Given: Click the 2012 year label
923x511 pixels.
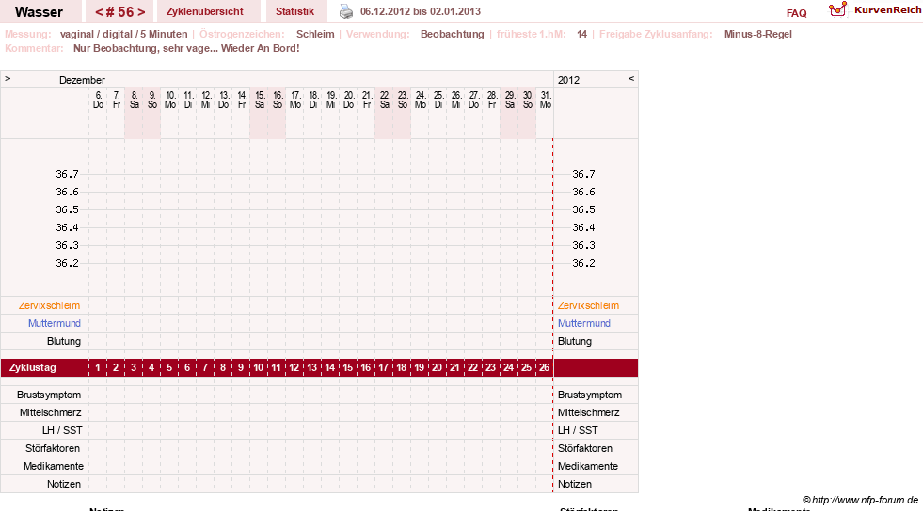Looking at the screenshot, I should pyautogui.click(x=568, y=80).
